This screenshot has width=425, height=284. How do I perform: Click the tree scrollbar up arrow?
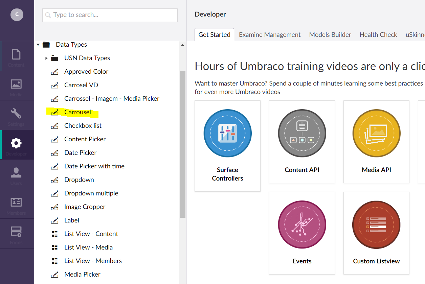click(x=183, y=45)
